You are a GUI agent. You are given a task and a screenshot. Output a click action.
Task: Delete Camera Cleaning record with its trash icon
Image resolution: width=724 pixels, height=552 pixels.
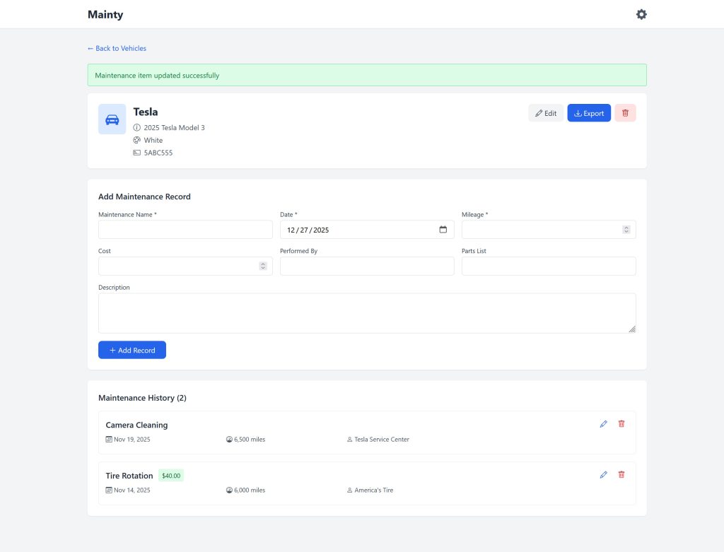(621, 423)
